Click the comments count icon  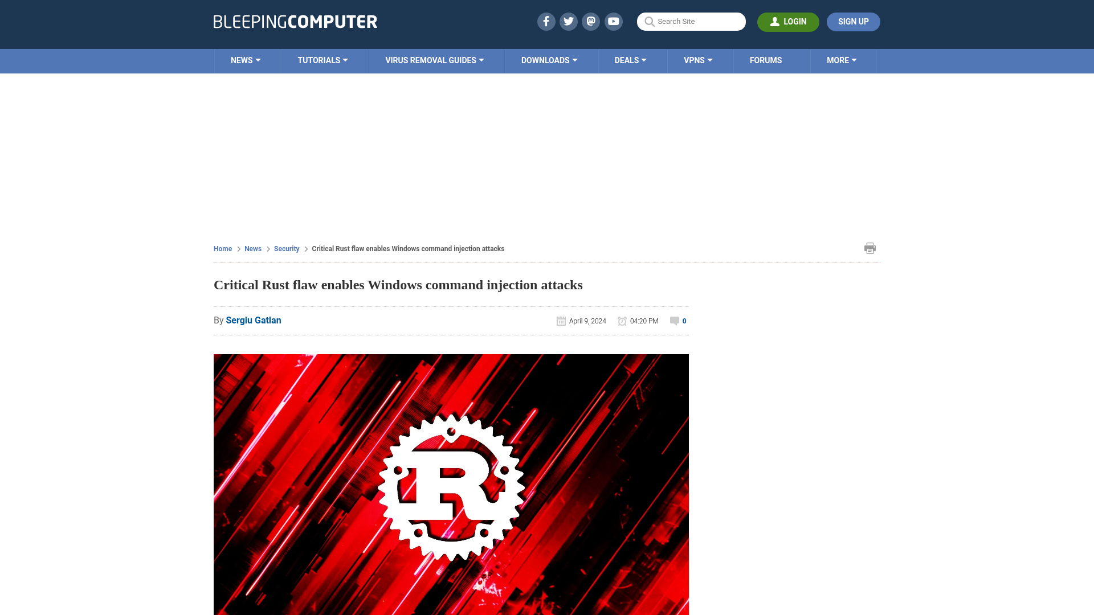point(674,321)
